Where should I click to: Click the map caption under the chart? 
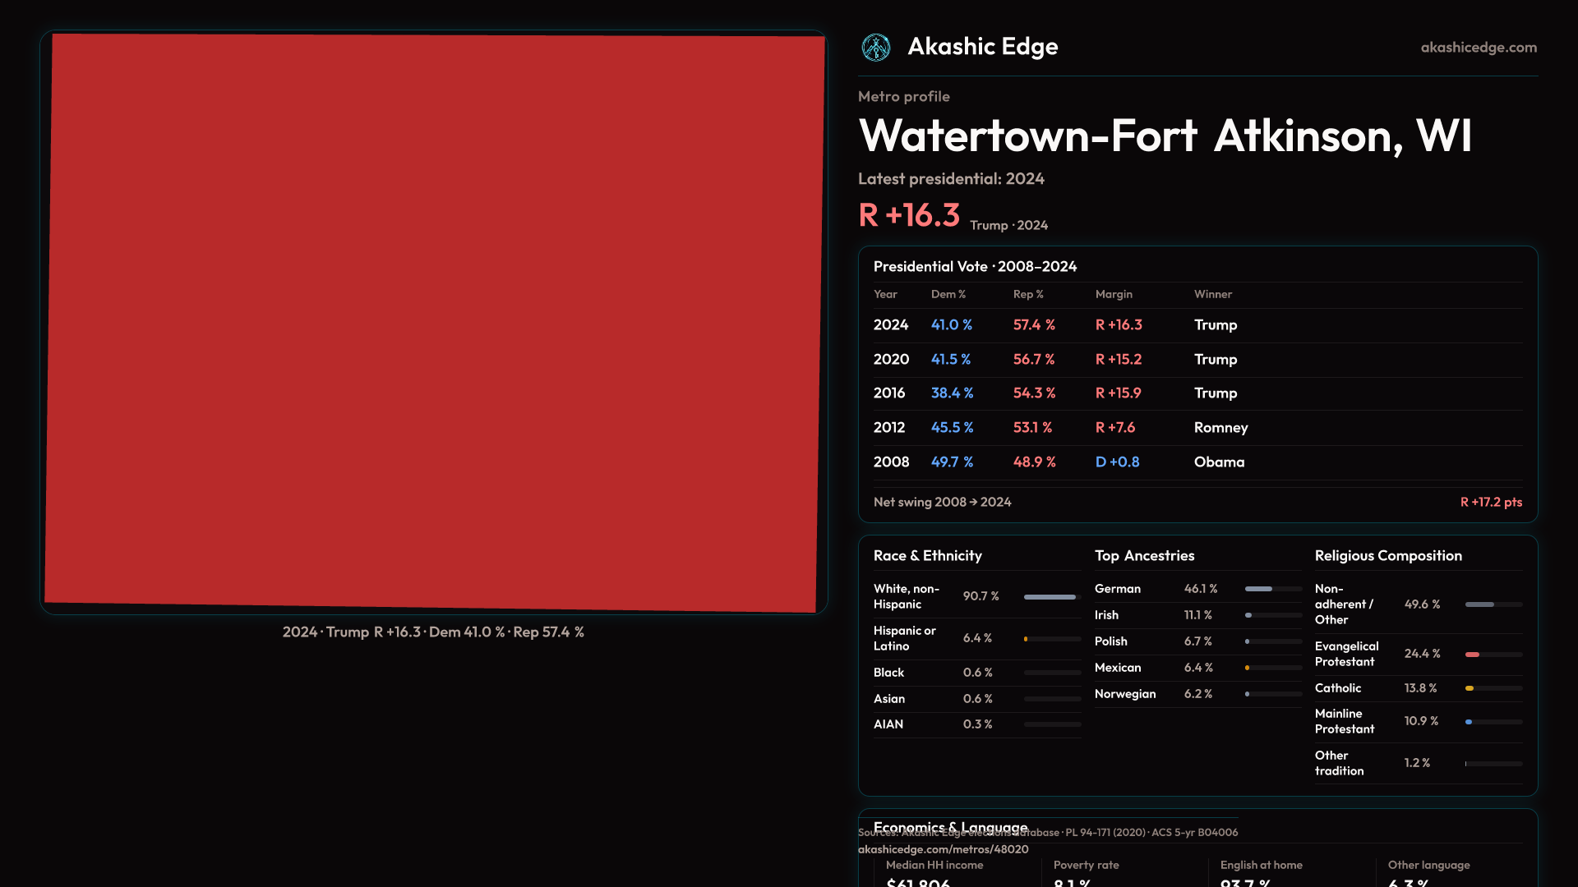pos(433,632)
